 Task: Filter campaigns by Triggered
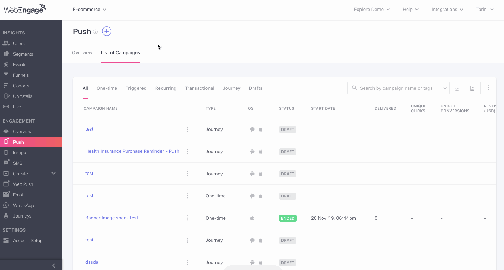coord(136,88)
